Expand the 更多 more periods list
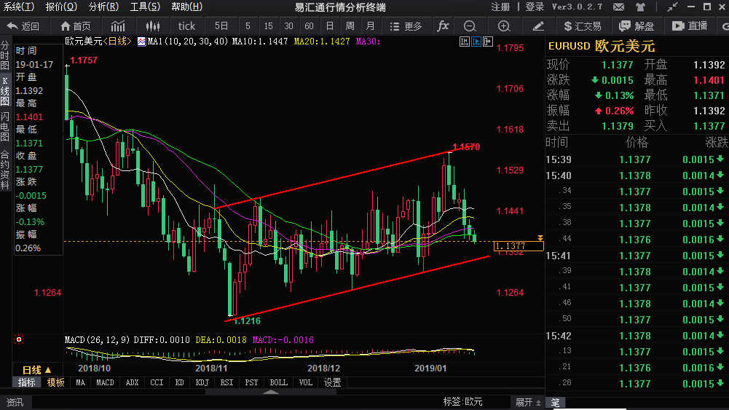 (x=409, y=26)
